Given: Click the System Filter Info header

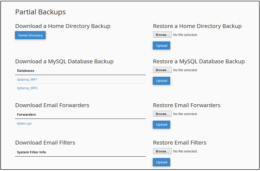Looking at the screenshot, I should [31, 152].
